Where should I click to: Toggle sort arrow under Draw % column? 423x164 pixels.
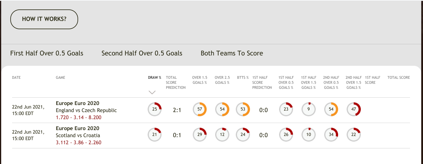click(x=152, y=92)
